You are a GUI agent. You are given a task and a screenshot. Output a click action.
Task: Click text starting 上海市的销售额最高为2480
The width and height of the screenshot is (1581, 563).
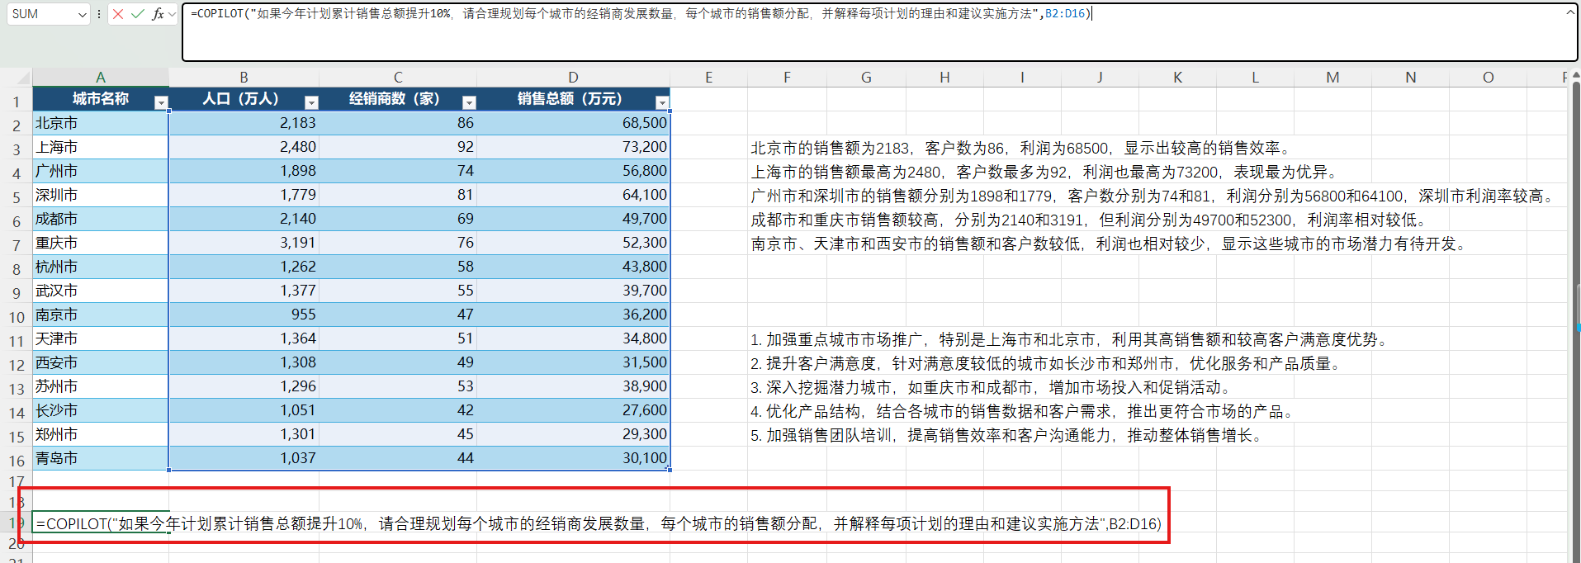click(x=1045, y=173)
